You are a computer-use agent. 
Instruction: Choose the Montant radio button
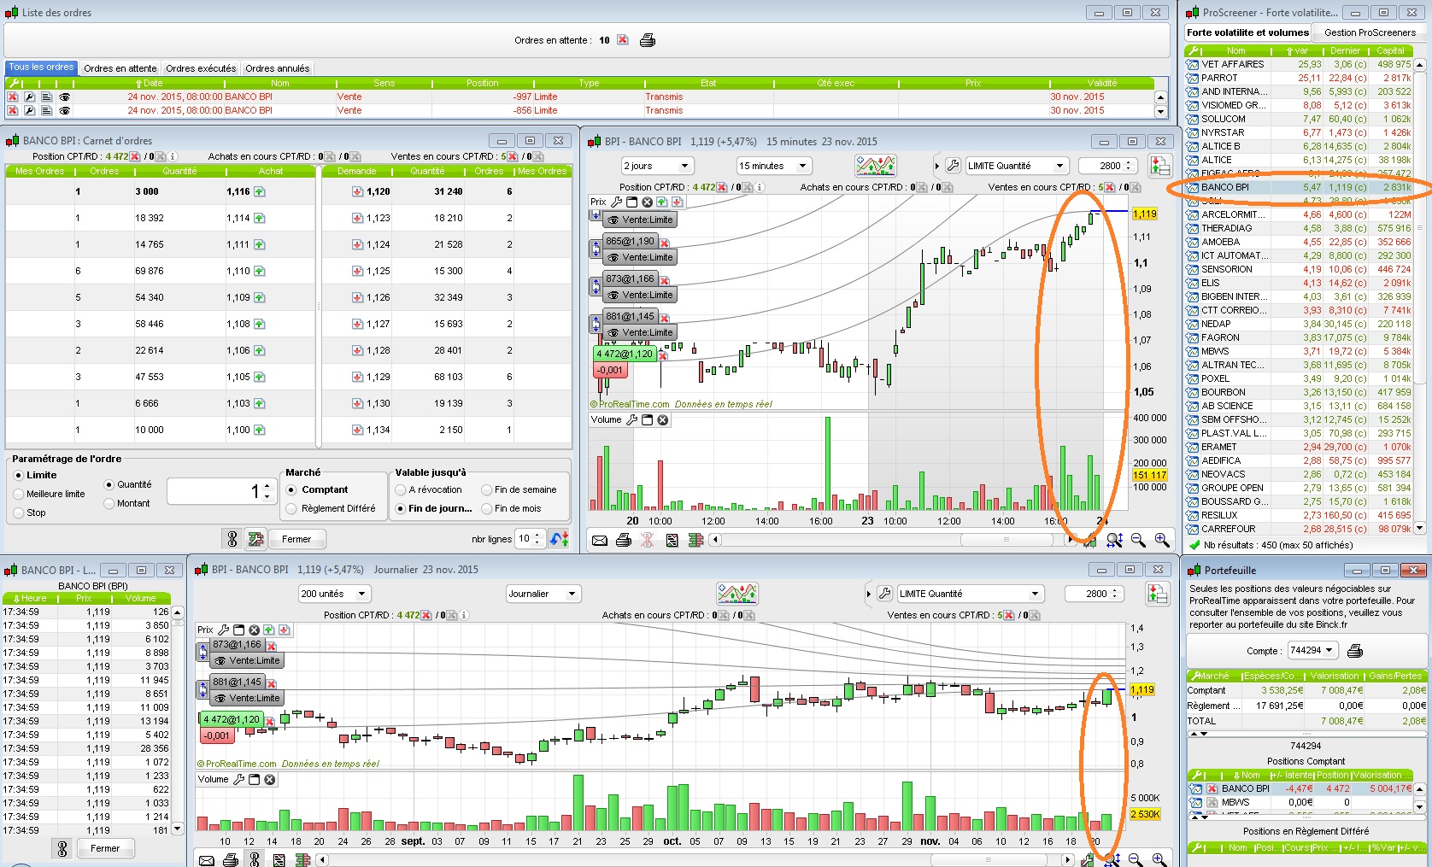(109, 503)
